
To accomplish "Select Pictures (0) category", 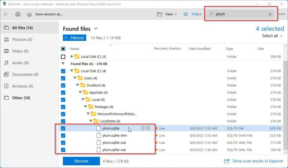I will pos(29,39).
